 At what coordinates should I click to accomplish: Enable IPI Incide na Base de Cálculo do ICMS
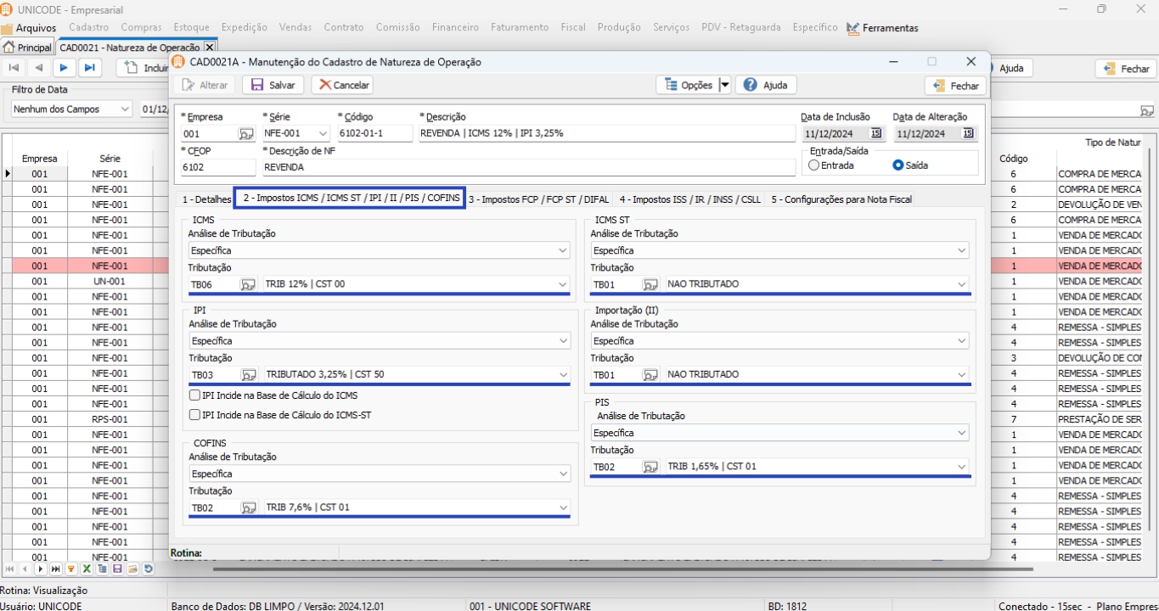pyautogui.click(x=195, y=395)
